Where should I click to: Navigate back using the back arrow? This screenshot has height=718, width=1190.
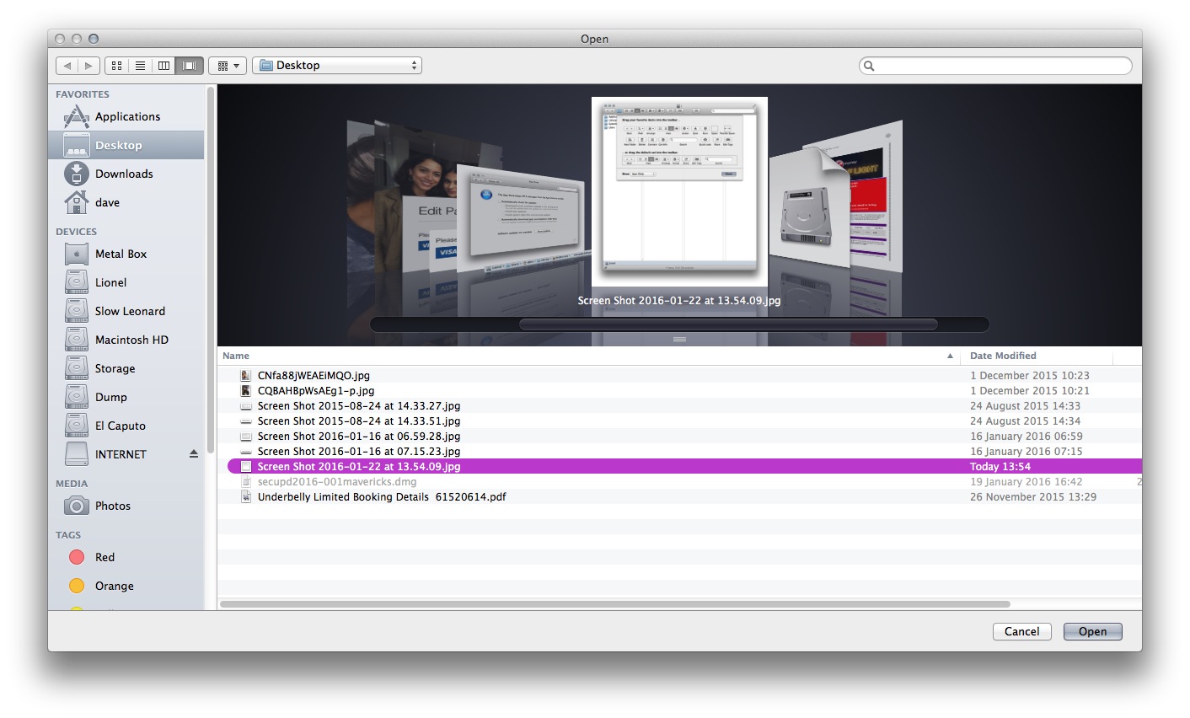[67, 65]
